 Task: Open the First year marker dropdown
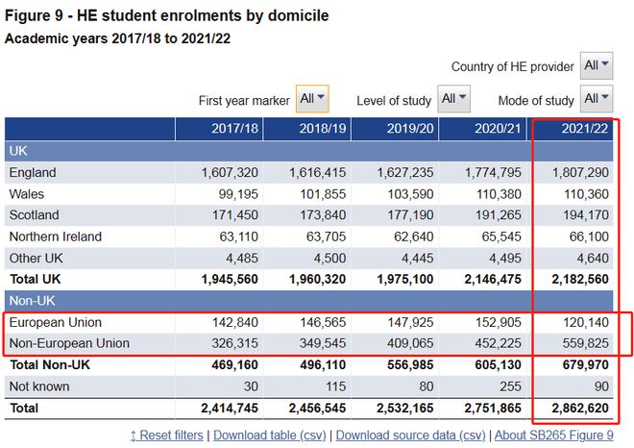click(x=312, y=99)
